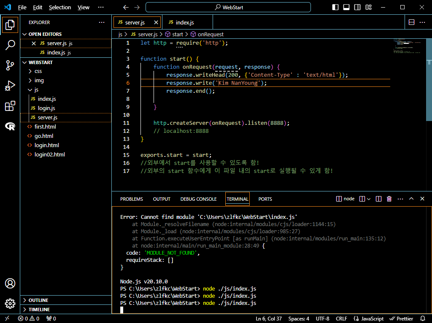
Task: Expand the Outline section
Action: 66,300
